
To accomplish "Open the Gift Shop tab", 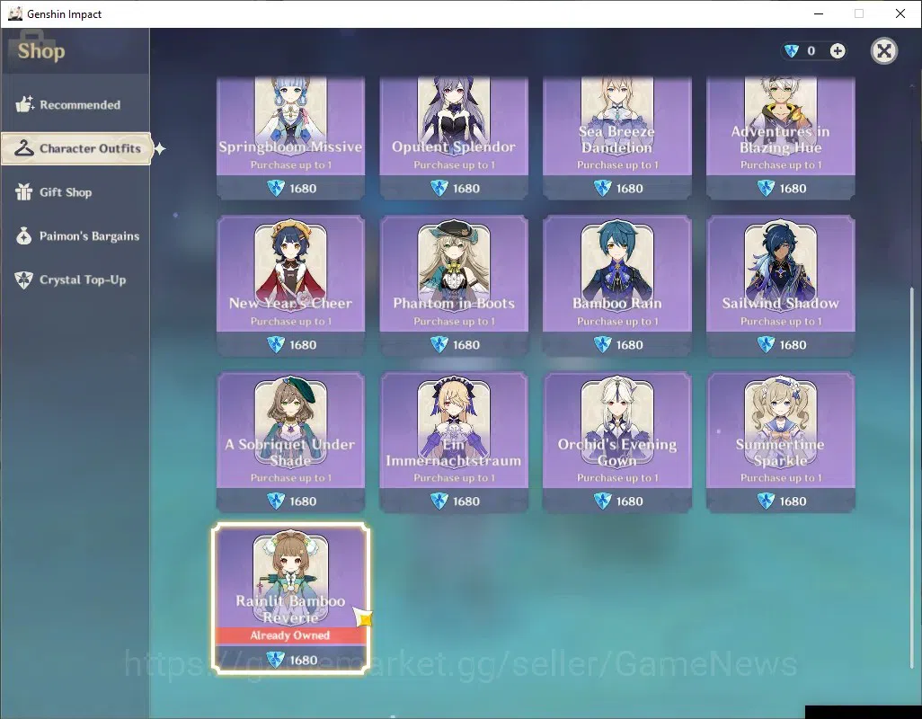I will [x=75, y=192].
